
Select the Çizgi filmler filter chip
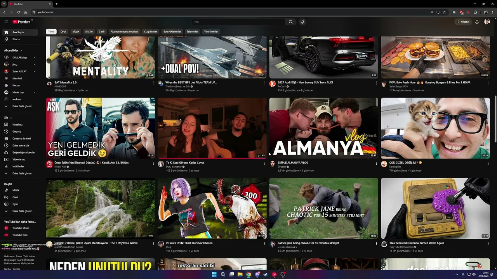[x=151, y=31]
